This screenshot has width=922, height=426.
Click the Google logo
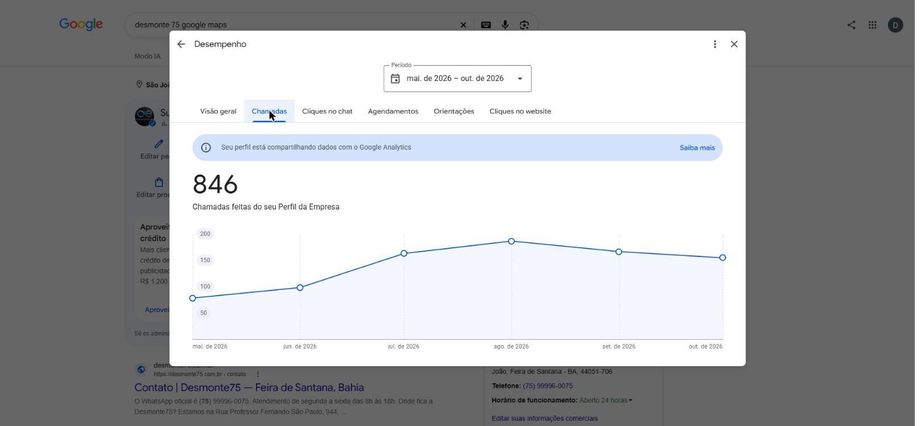tap(81, 24)
